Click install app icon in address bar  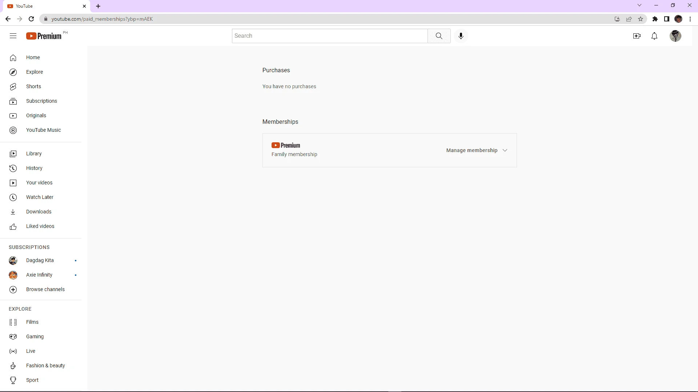[617, 19]
